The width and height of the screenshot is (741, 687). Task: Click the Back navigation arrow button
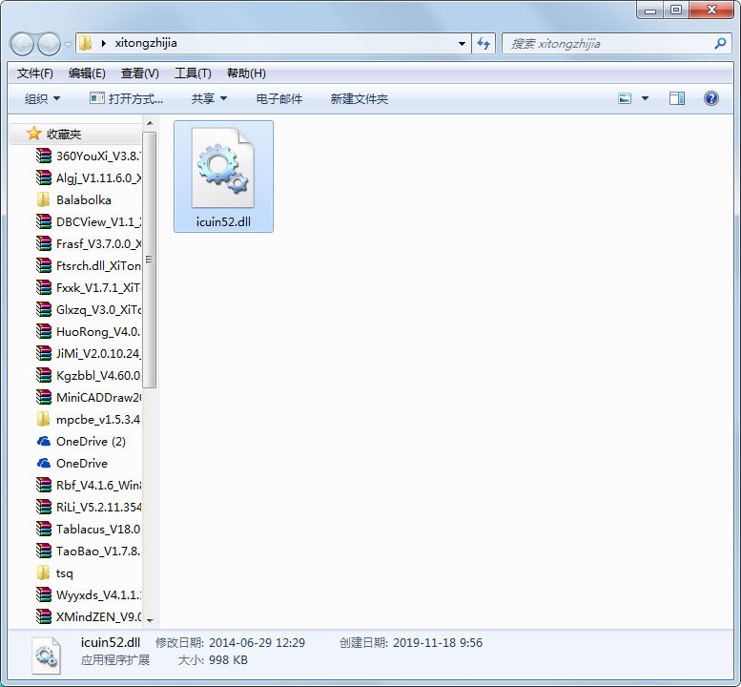(x=23, y=44)
